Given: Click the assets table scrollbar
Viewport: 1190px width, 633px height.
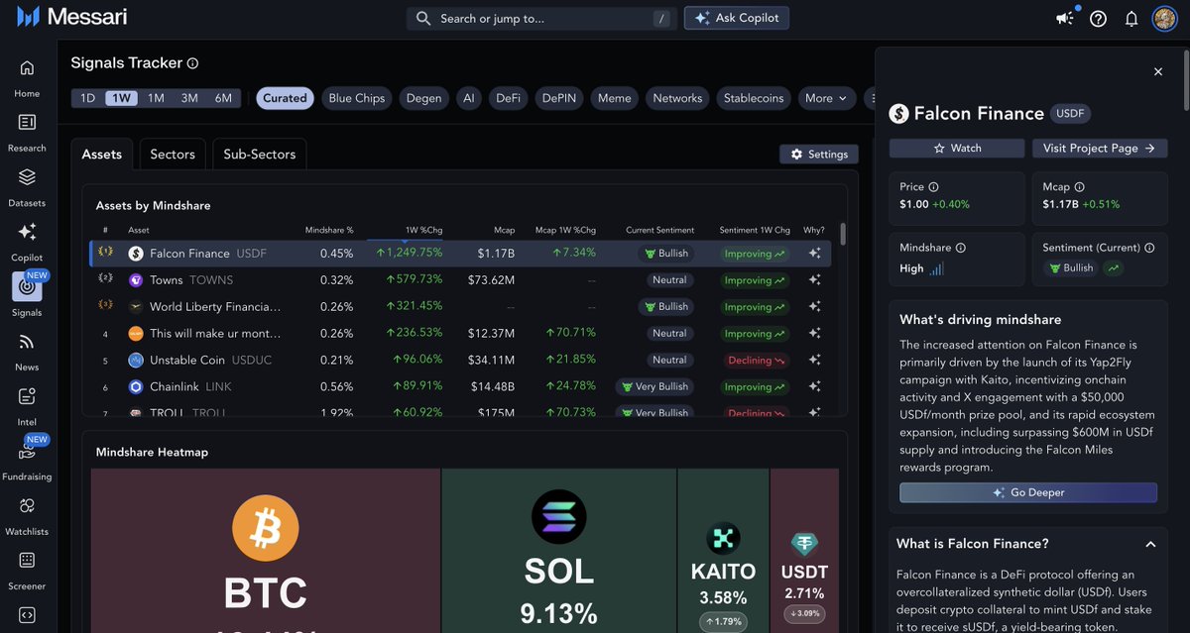Looking at the screenshot, I should tap(843, 234).
